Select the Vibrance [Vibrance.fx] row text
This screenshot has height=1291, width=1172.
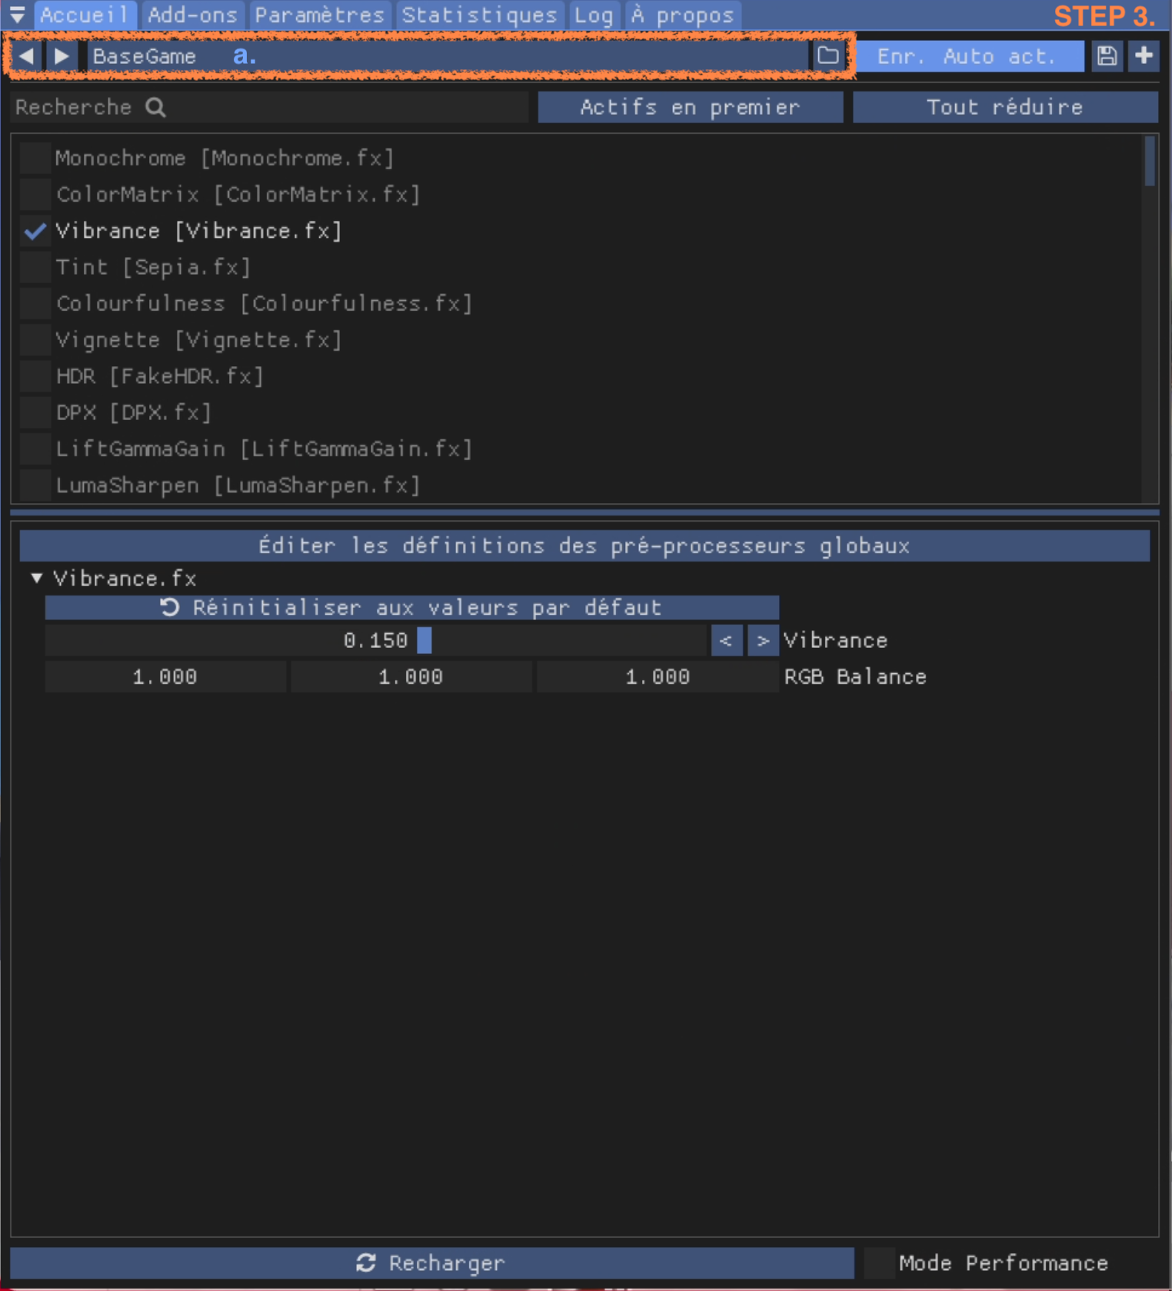pyautogui.click(x=198, y=231)
